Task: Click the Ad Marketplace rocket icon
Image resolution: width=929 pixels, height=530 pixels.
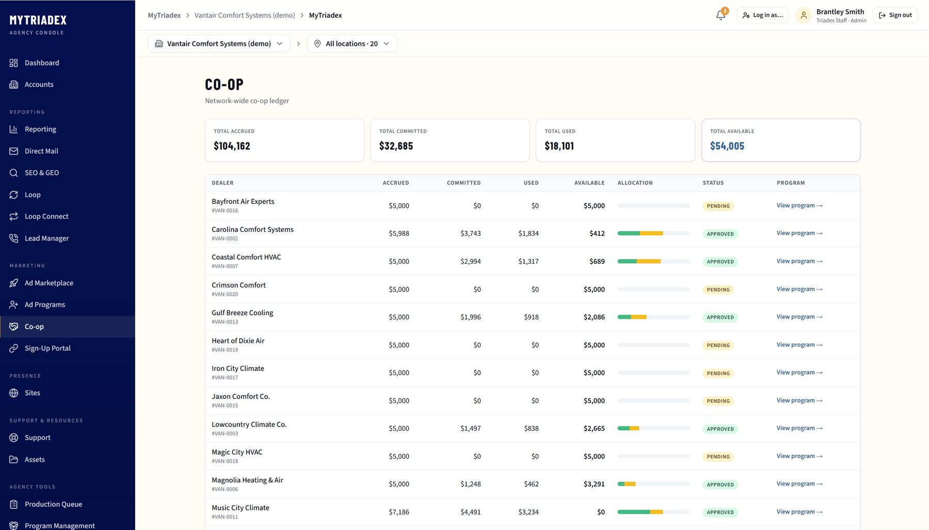Action: [14, 283]
